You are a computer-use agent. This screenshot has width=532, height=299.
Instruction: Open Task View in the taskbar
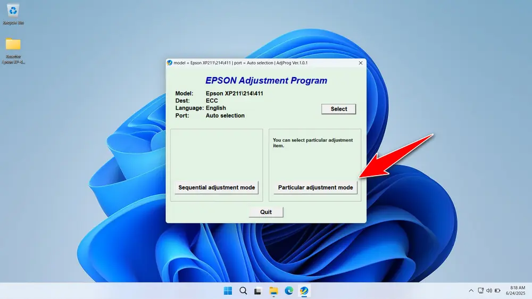[258, 291]
